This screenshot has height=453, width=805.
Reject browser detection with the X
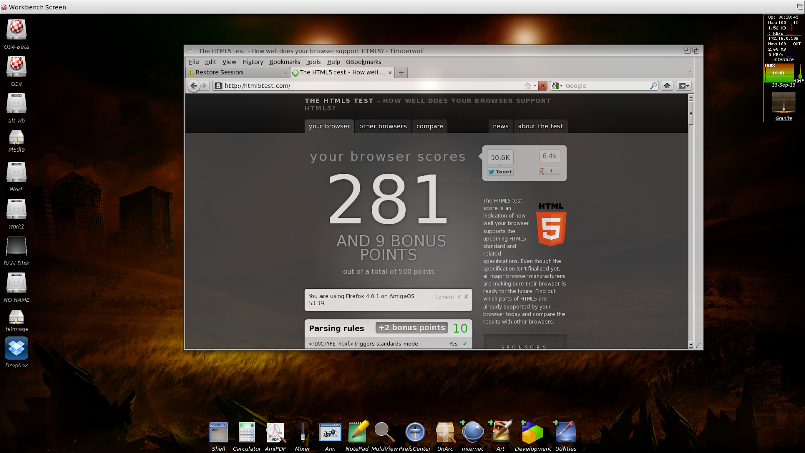click(x=466, y=297)
